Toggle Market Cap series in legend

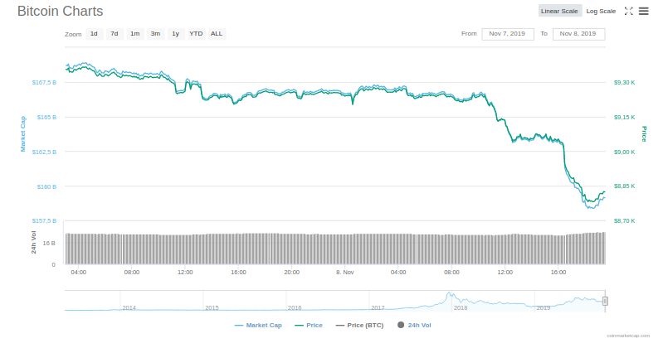258,325
